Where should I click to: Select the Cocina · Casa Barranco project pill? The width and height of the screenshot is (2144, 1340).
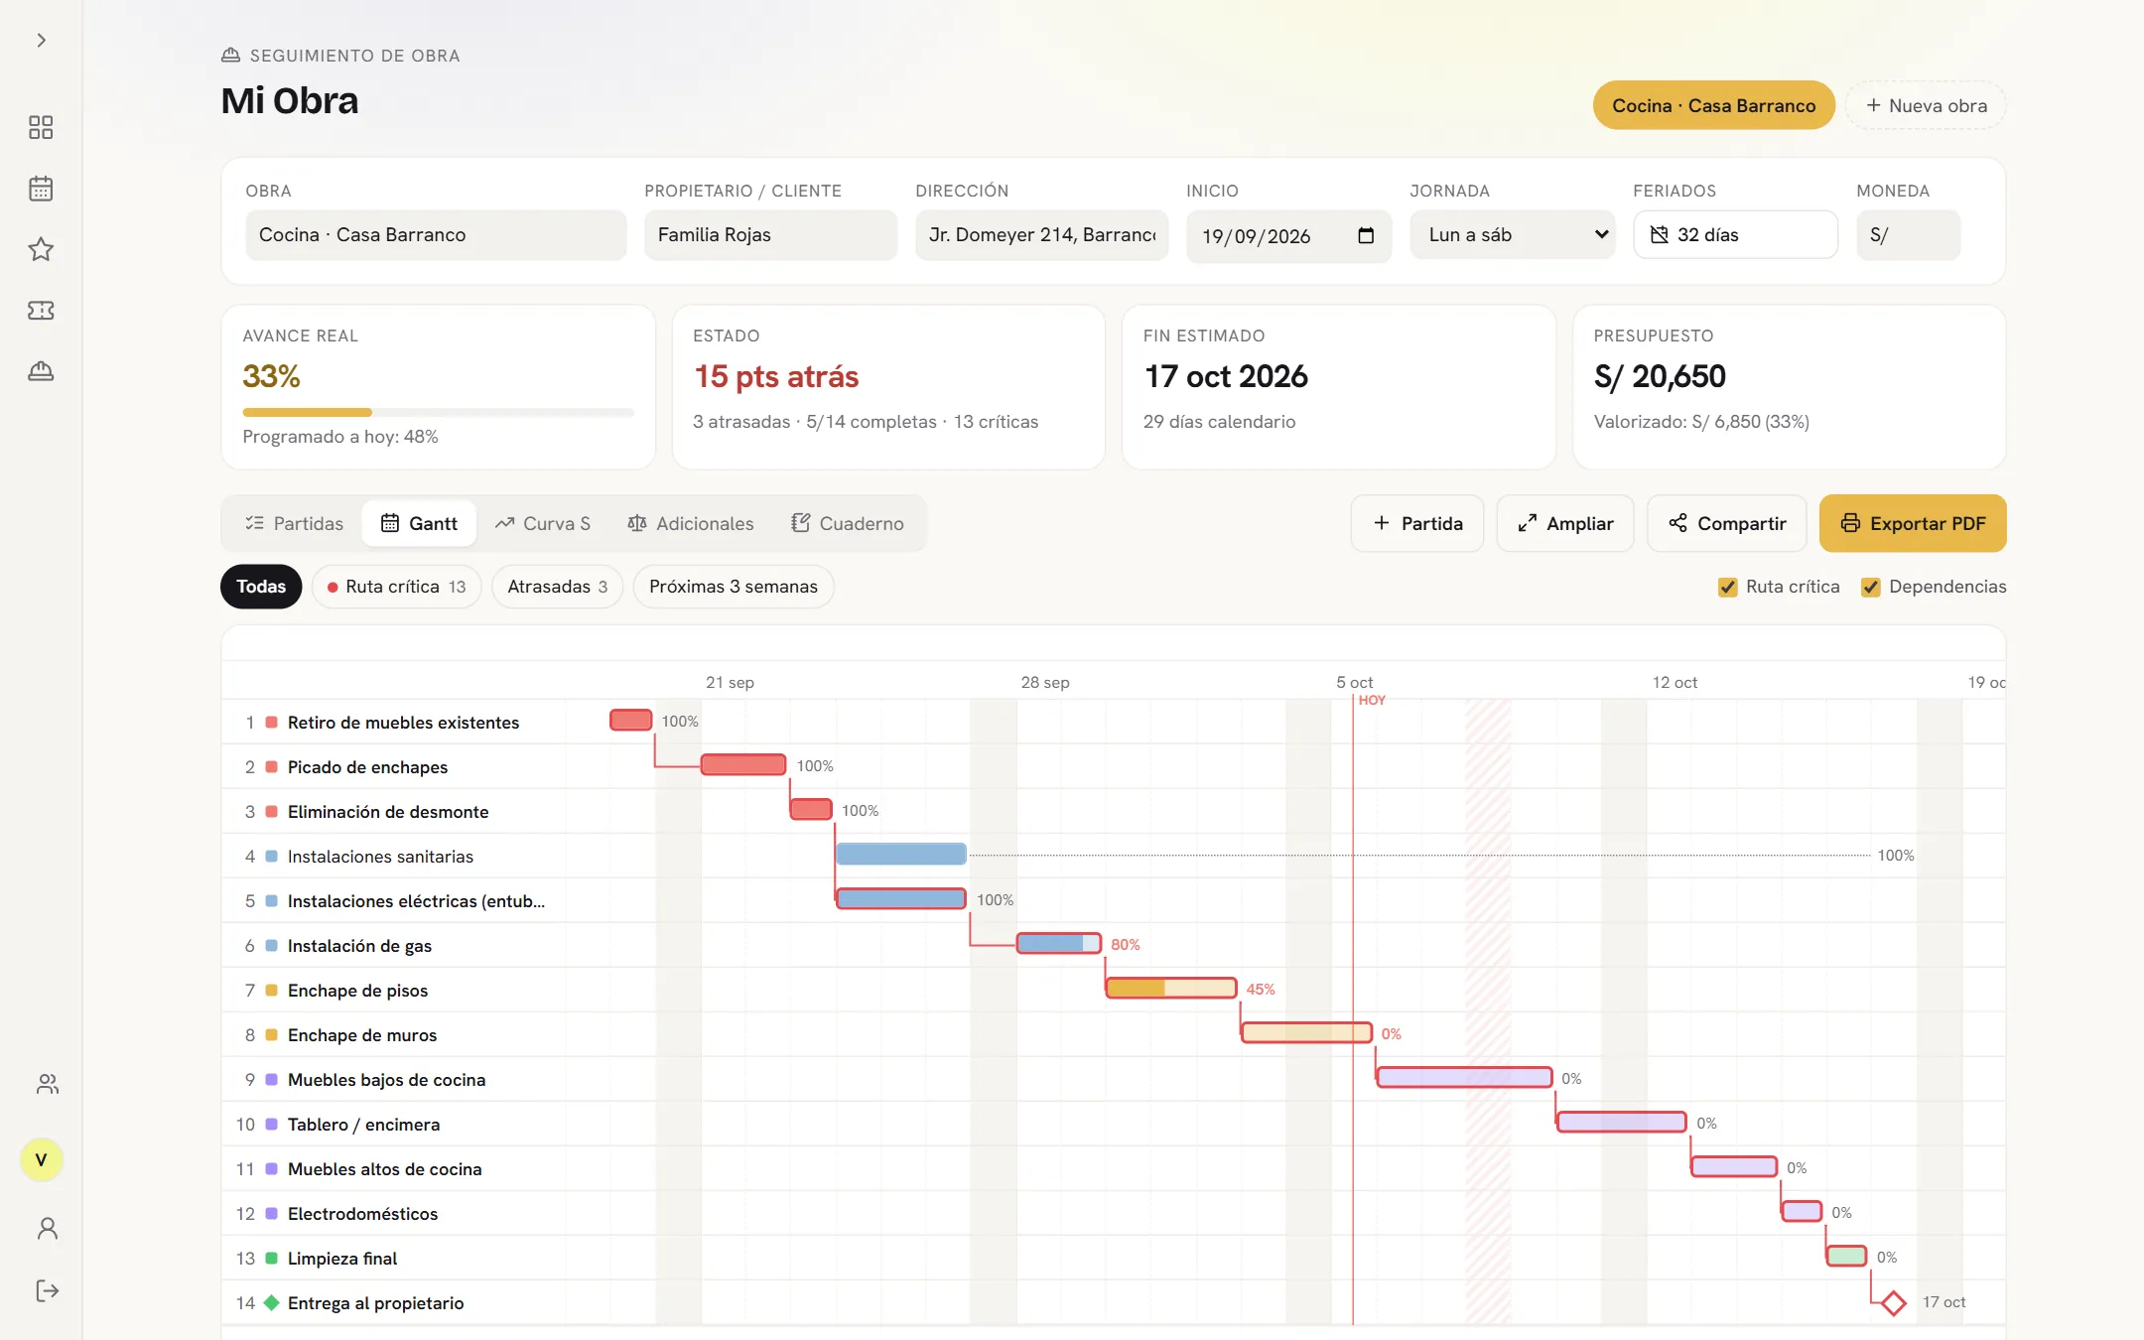coord(1713,105)
